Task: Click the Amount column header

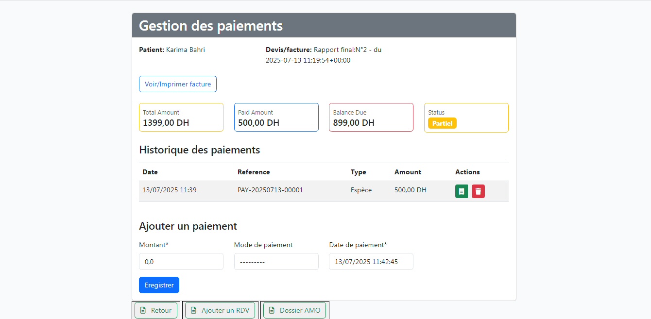Action: click(408, 172)
